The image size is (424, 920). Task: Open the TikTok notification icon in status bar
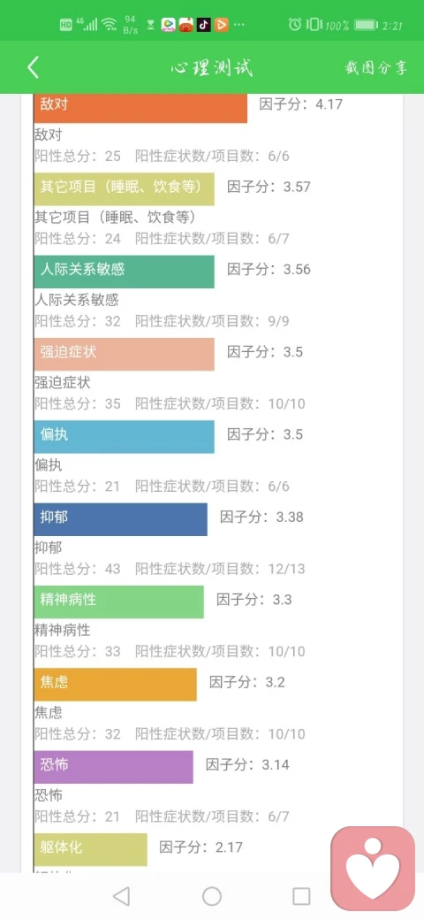click(203, 25)
